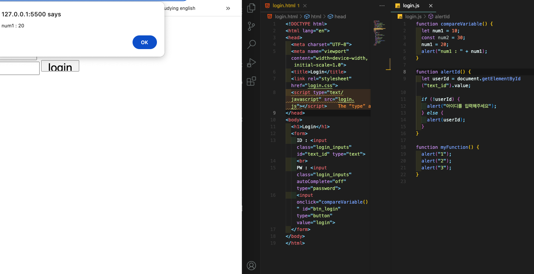Viewport: 534px width, 274px height.
Task: Click the head breadcrumb item
Action: [337, 16]
